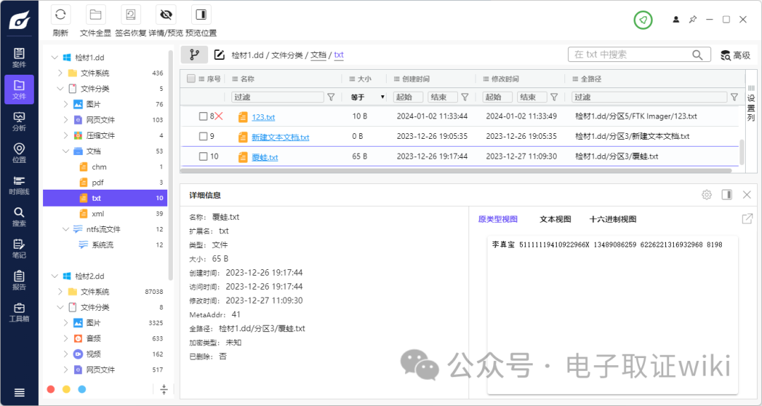This screenshot has height=406, width=762.
Task: Click the blue color dot
Action: pos(82,390)
